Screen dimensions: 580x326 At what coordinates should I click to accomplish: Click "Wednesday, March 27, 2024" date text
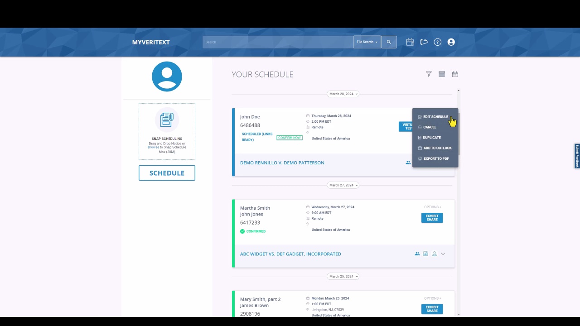pos(333,207)
